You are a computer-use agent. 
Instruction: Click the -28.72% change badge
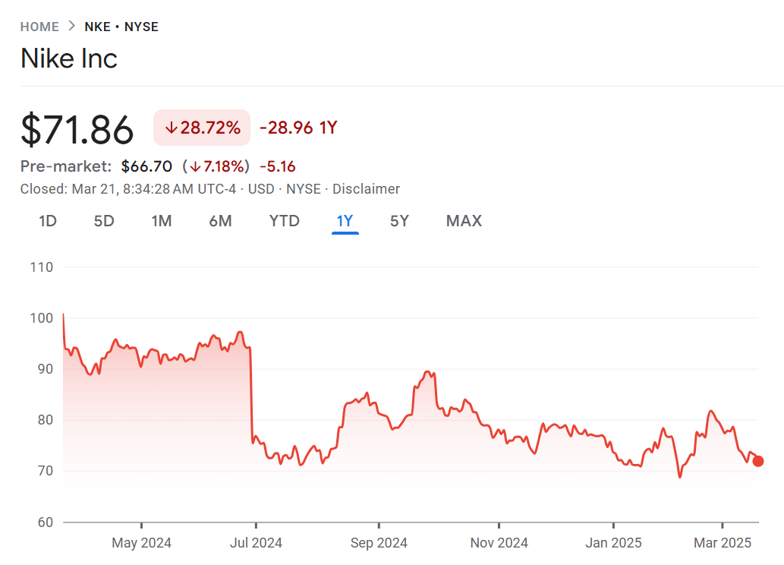(202, 128)
